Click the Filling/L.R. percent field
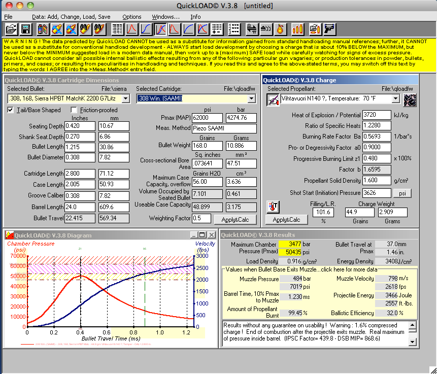This screenshot has height=374, width=437. pyautogui.click(x=323, y=212)
